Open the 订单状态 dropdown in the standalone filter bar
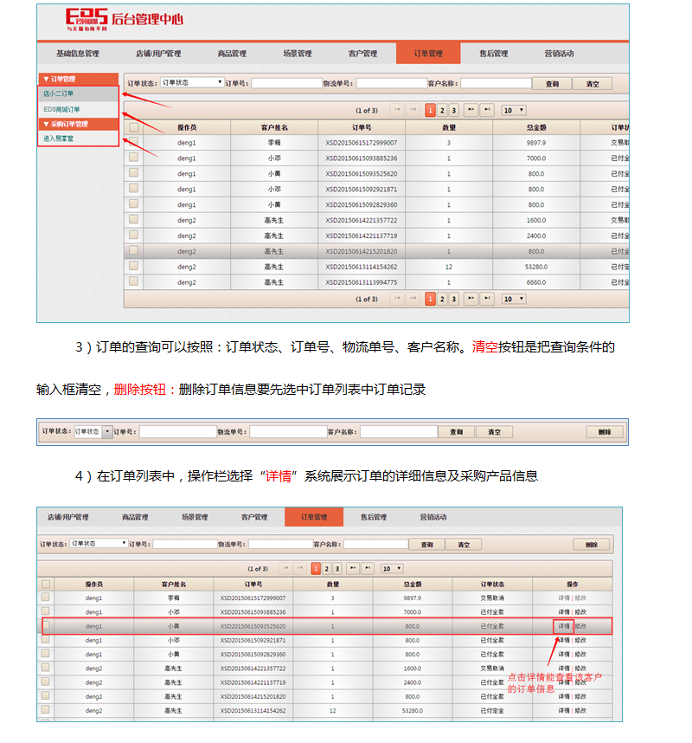Image resolution: width=692 pixels, height=743 pixels. [93, 431]
